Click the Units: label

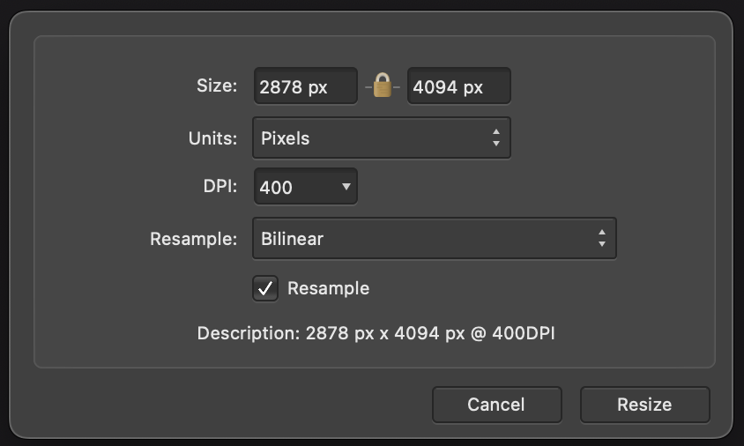[x=212, y=138]
